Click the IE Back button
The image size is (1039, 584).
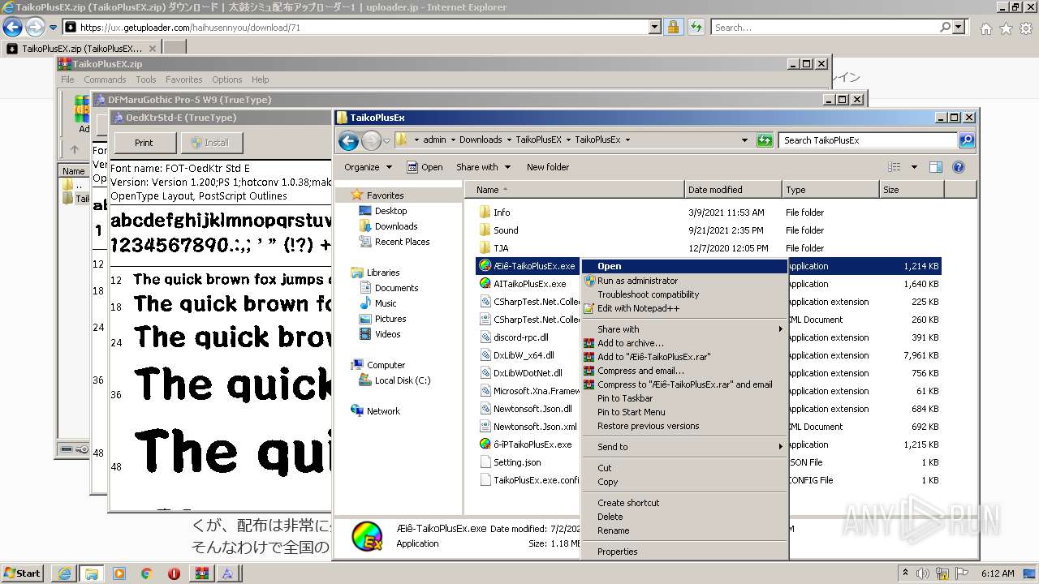pyautogui.click(x=13, y=28)
